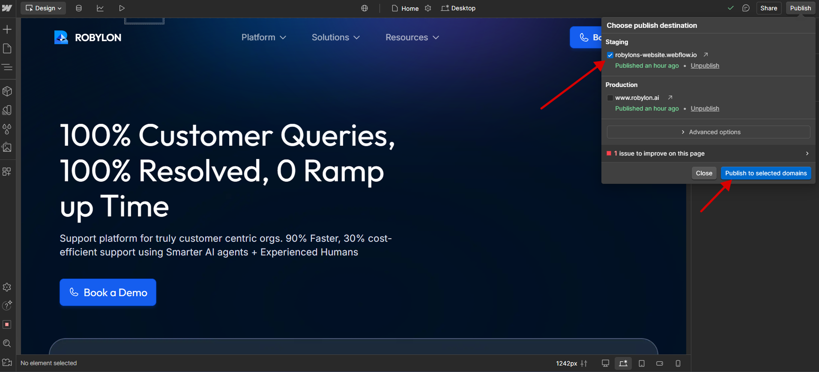Expand the Resources nav dropdown
Viewport: 819px width, 372px height.
click(412, 37)
